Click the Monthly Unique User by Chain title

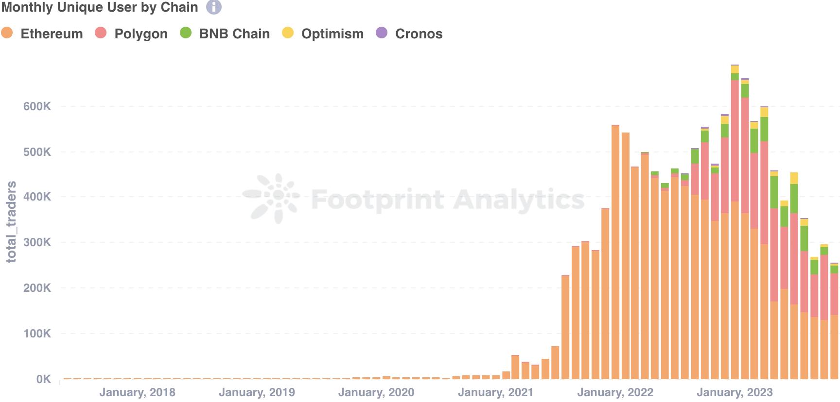[100, 7]
